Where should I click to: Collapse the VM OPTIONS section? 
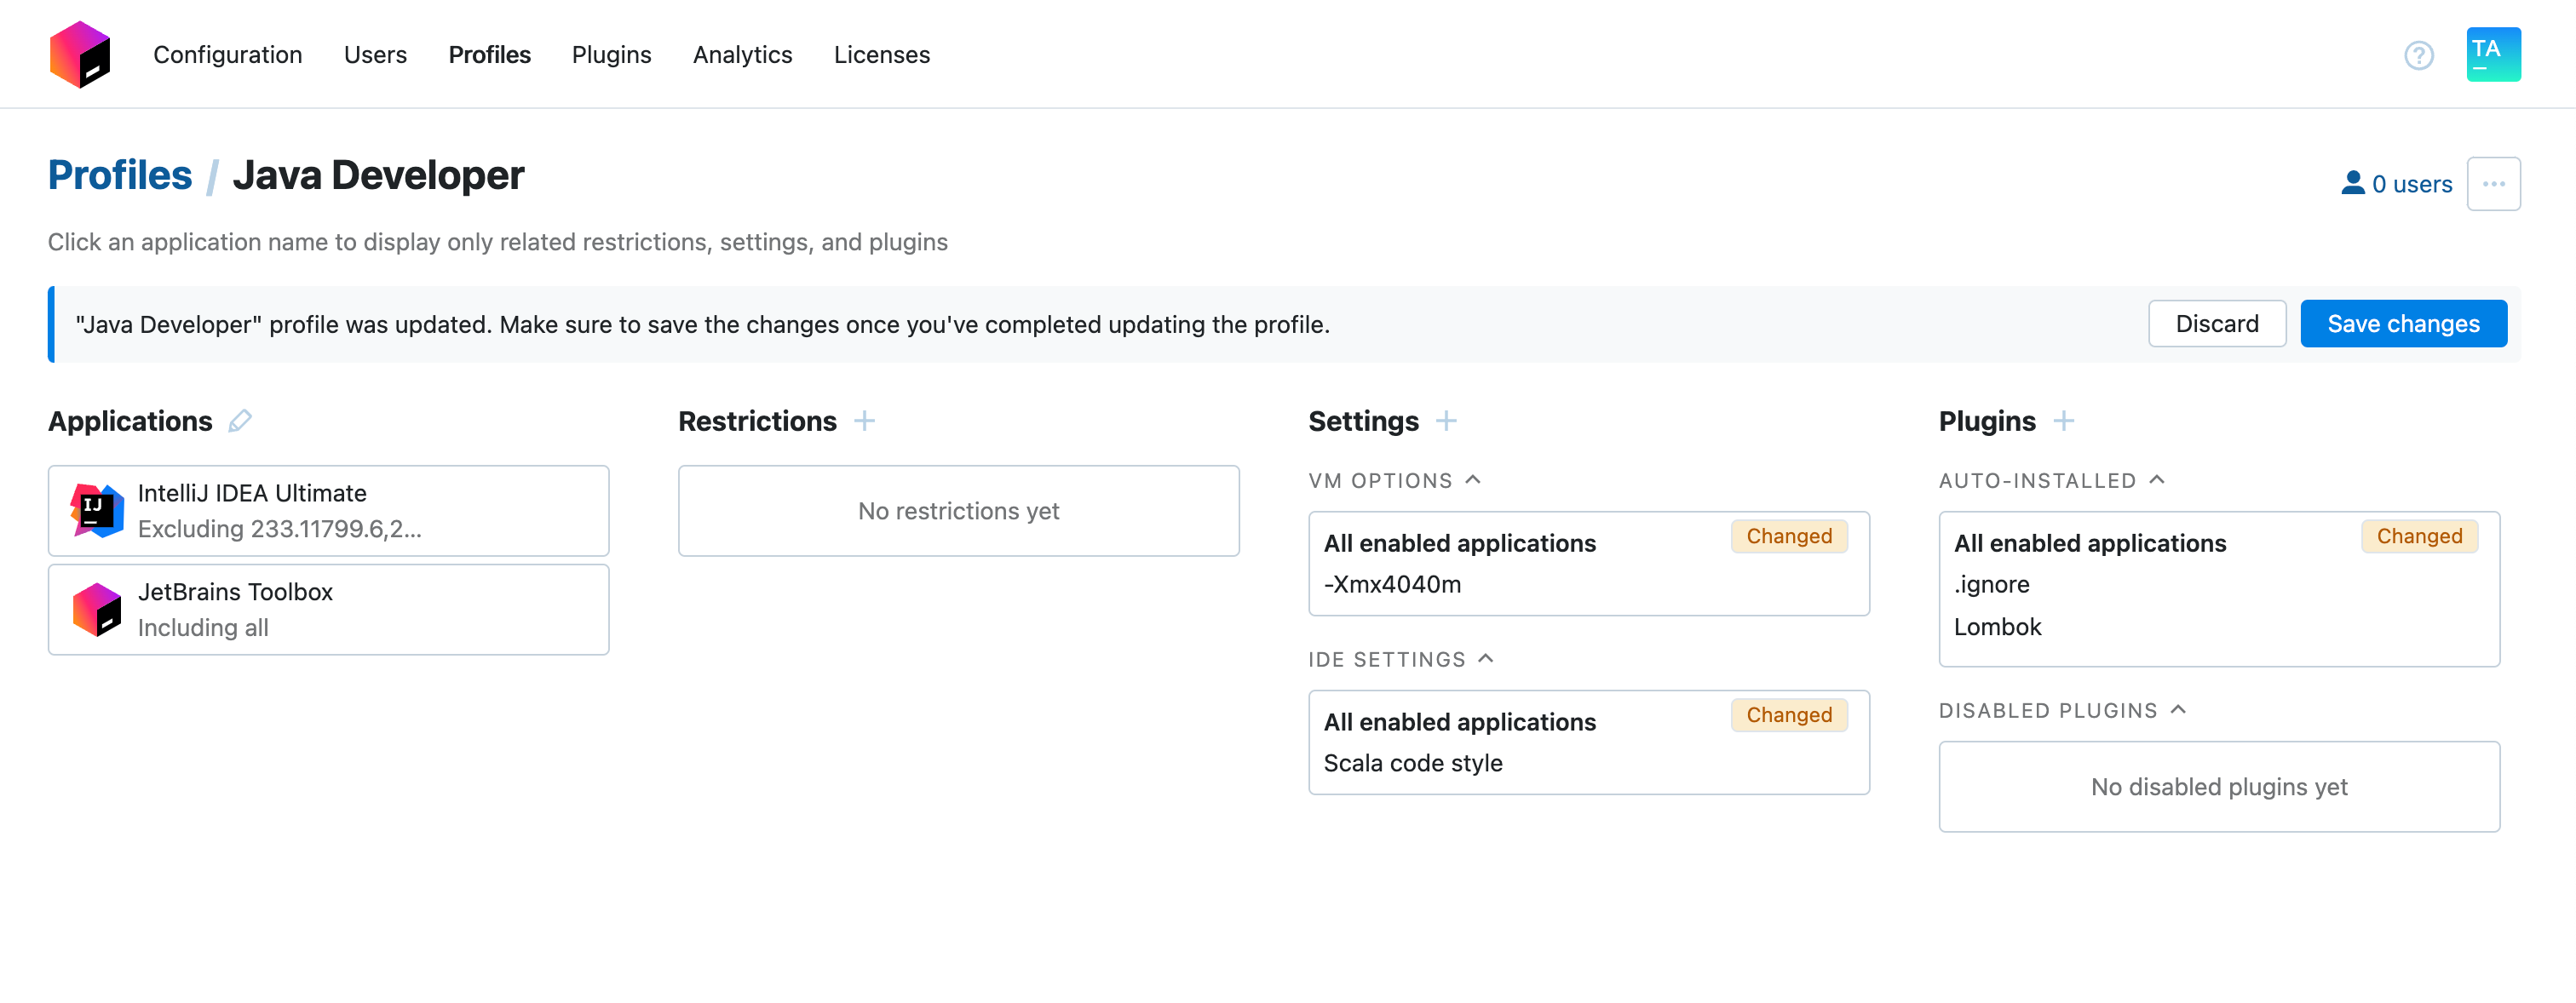click(1472, 480)
